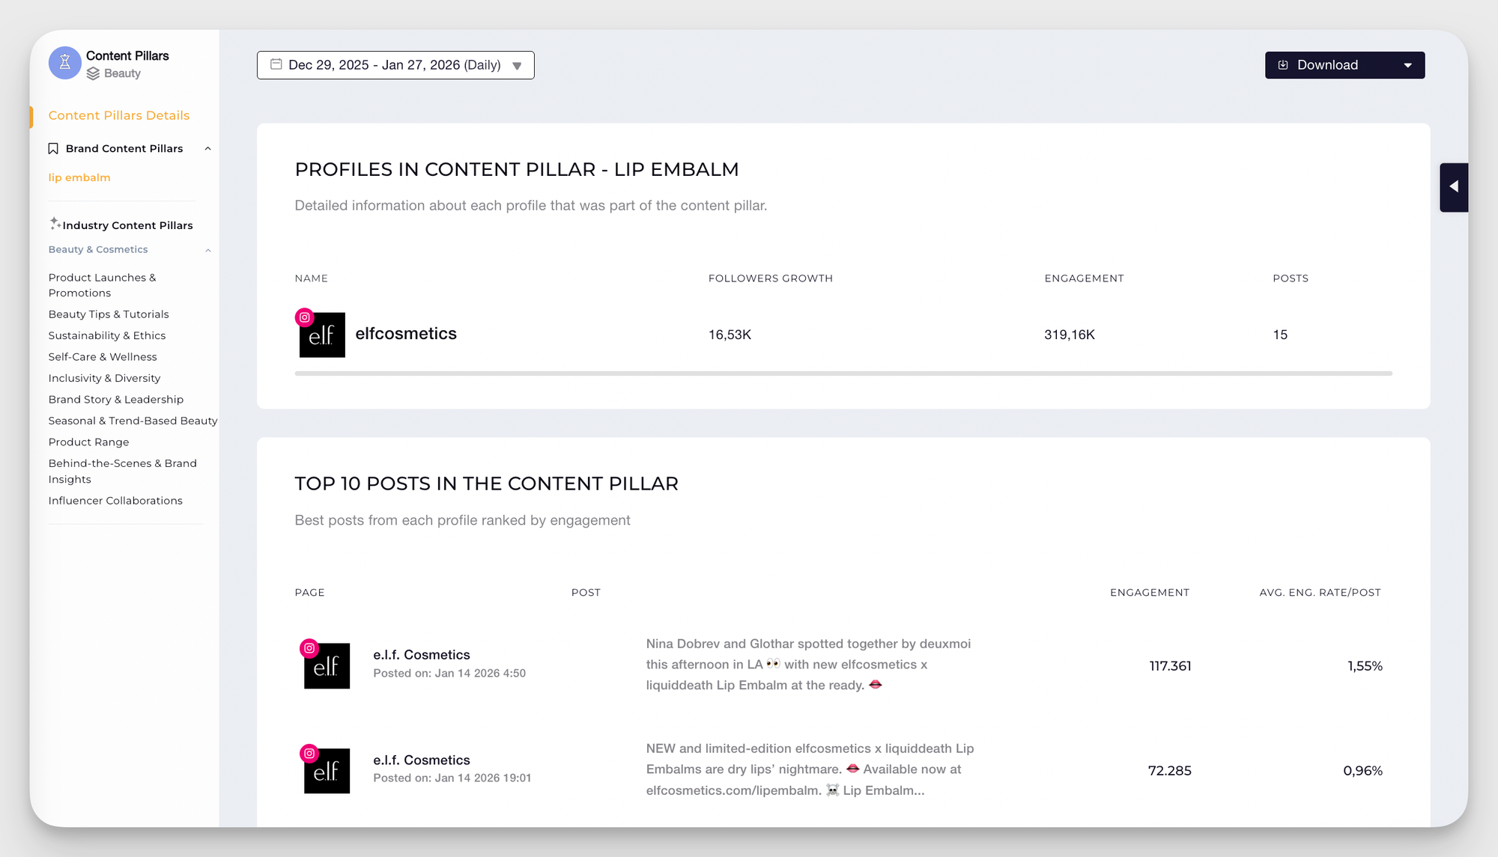Click the calendar icon in the date range selector
The image size is (1498, 857).
click(x=275, y=65)
